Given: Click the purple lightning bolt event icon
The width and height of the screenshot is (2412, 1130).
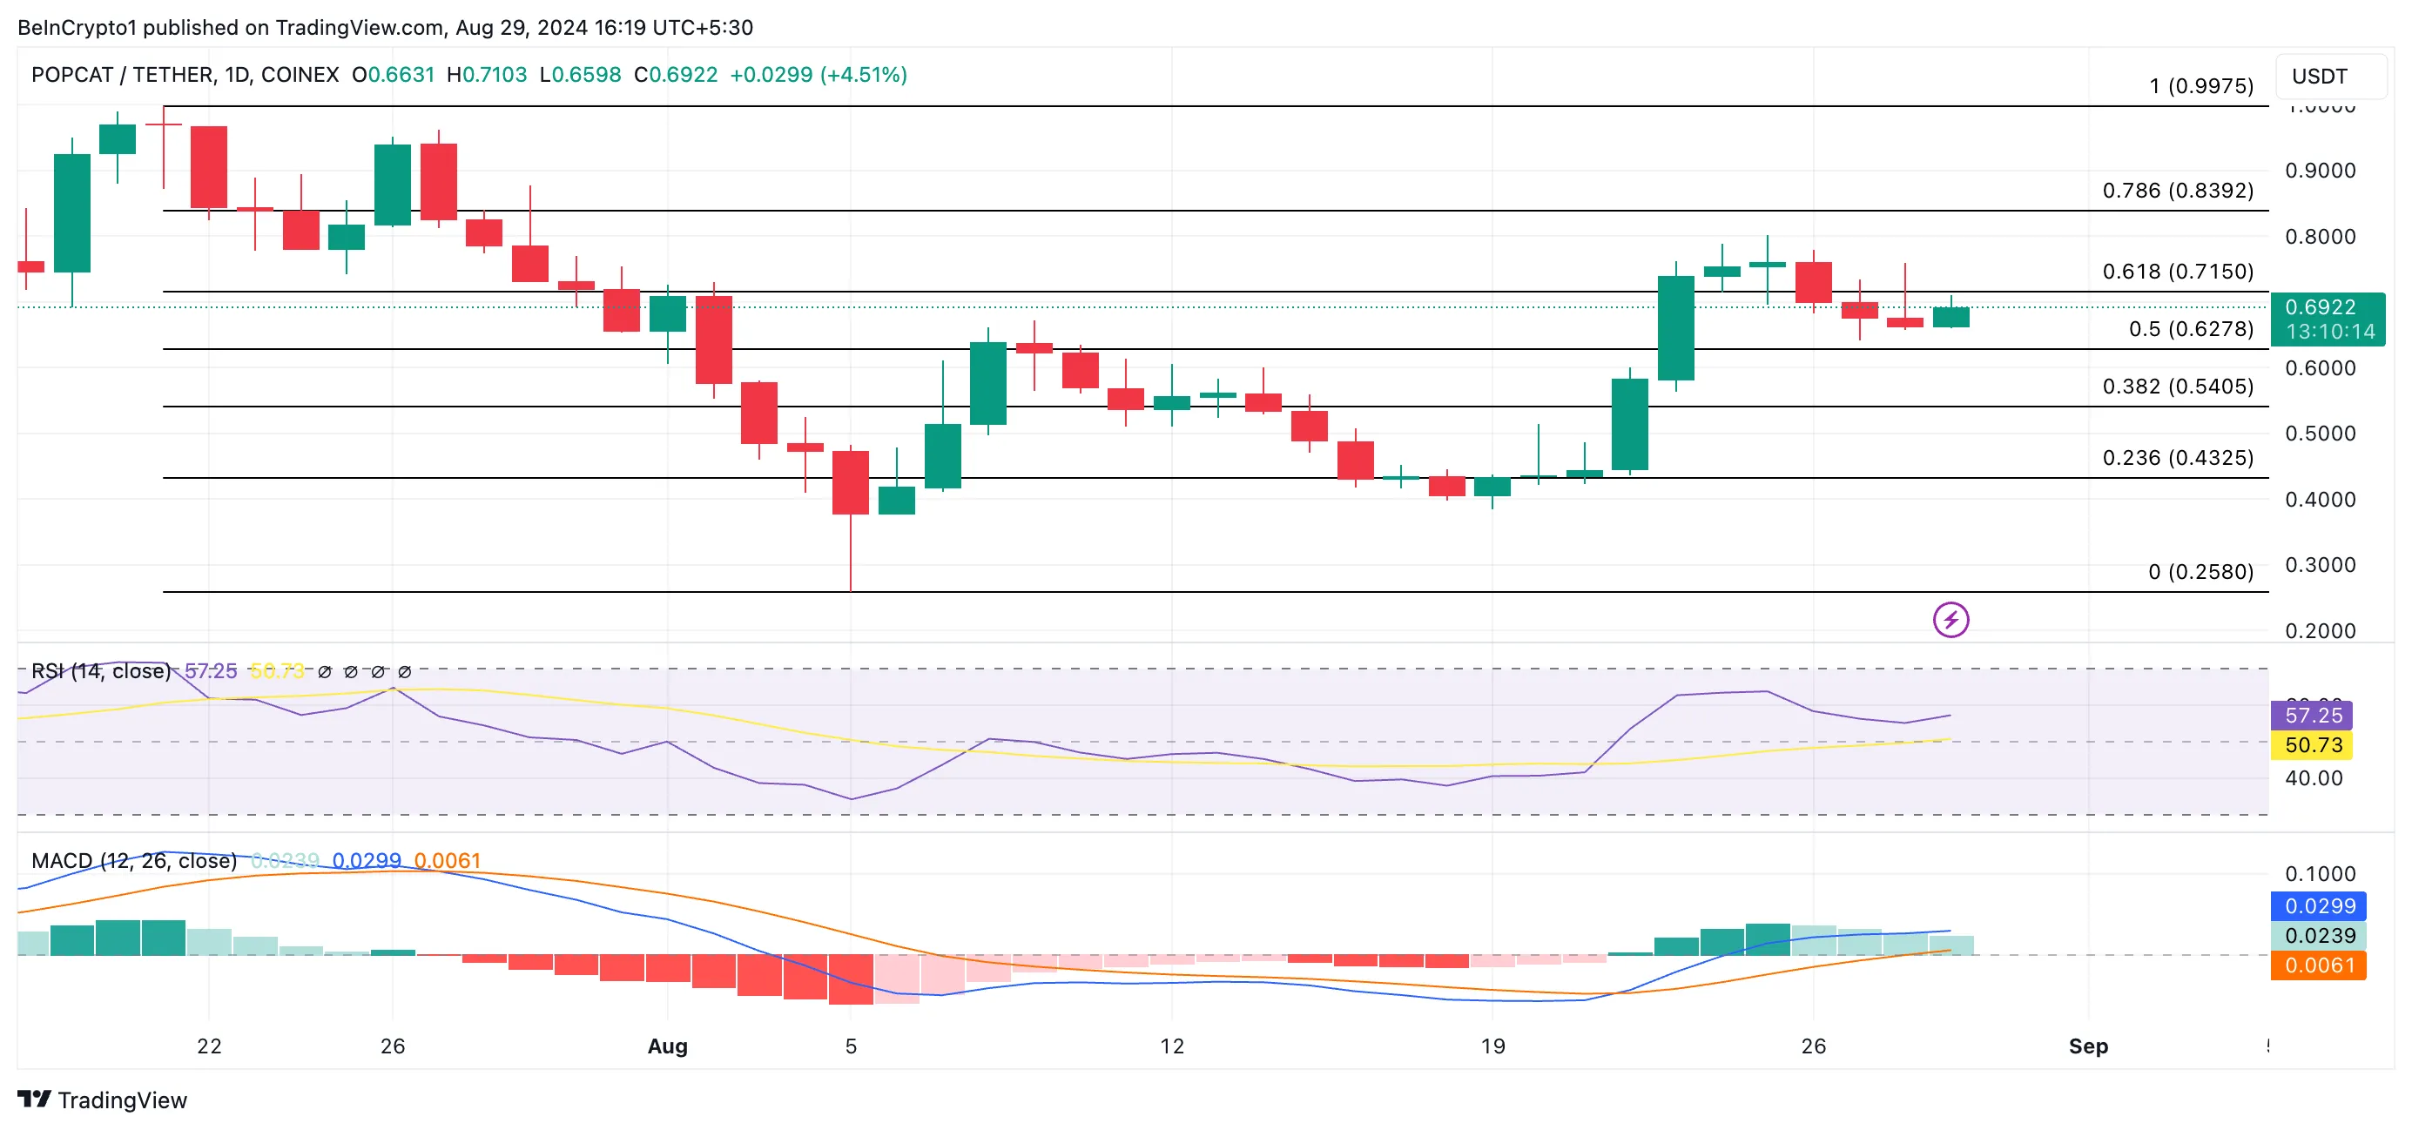Looking at the screenshot, I should (x=1950, y=619).
